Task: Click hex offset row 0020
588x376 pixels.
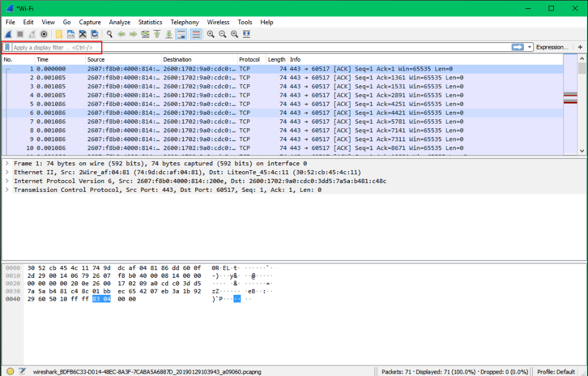Action: point(13,283)
